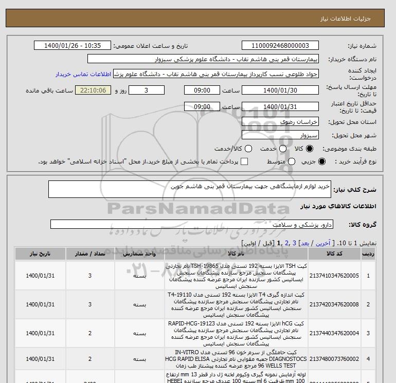Open the بعد next-page link
Screen dimensions: 396x383
[305, 243]
